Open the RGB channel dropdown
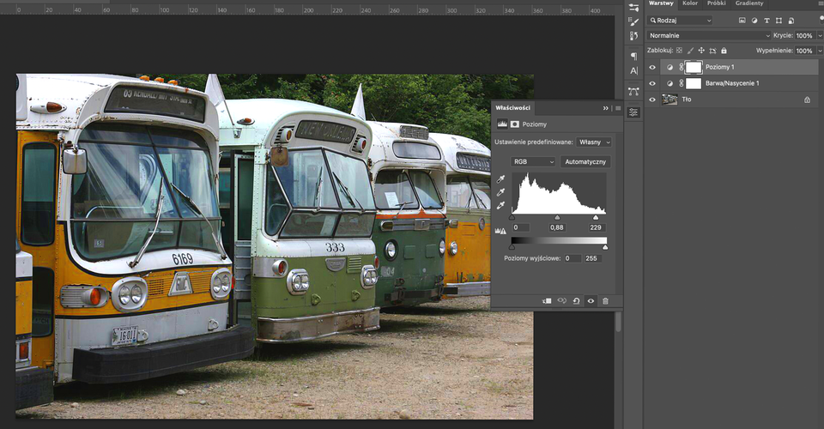The image size is (824, 429). coord(533,161)
